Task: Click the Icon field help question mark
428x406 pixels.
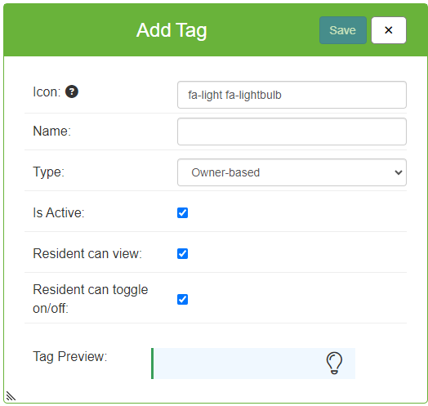Action: tap(72, 91)
